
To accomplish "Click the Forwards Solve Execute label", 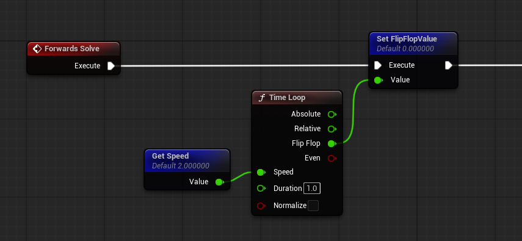I will (x=87, y=66).
